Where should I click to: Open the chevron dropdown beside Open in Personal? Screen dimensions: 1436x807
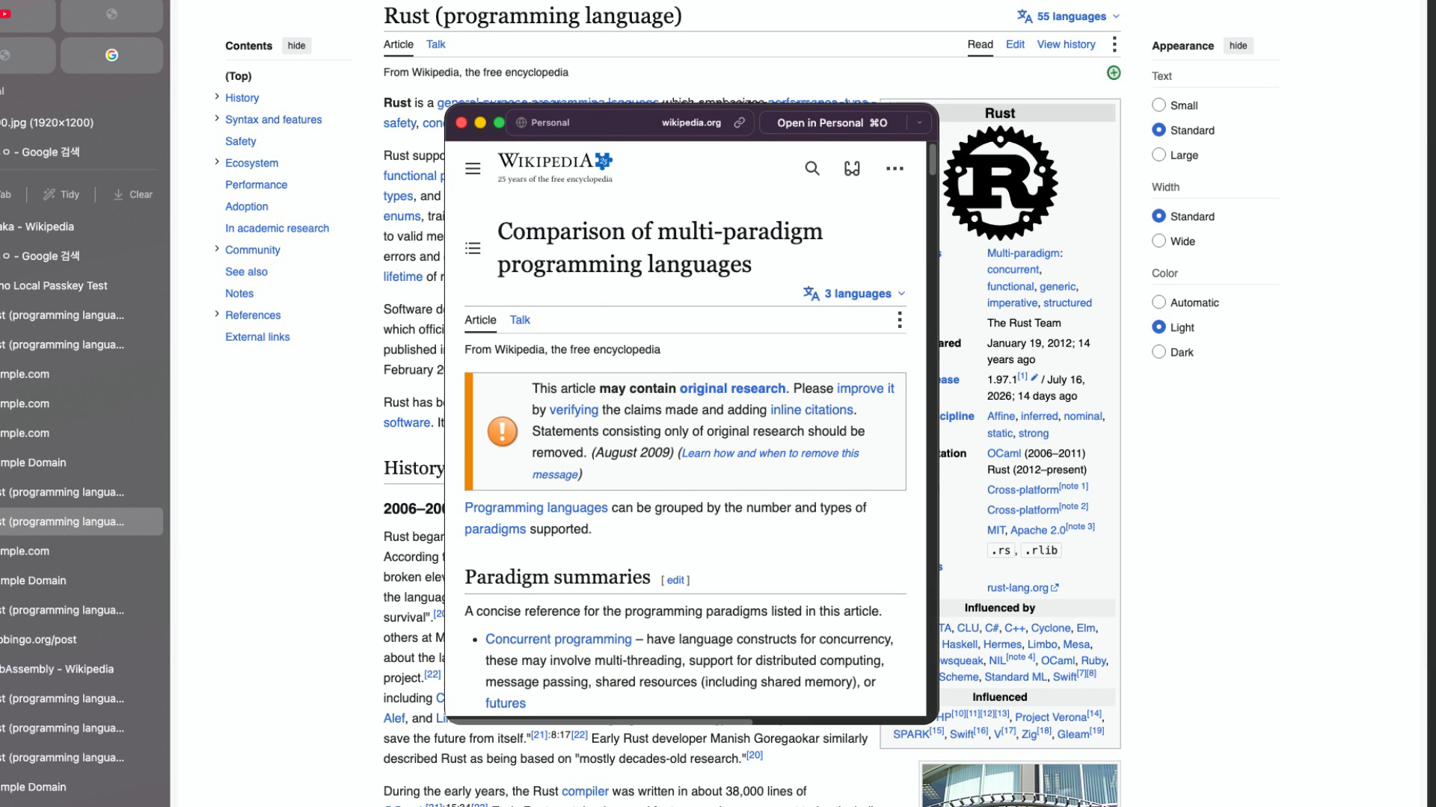tap(919, 123)
